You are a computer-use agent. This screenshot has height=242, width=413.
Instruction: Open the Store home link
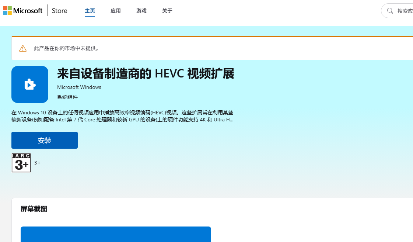pos(60,11)
